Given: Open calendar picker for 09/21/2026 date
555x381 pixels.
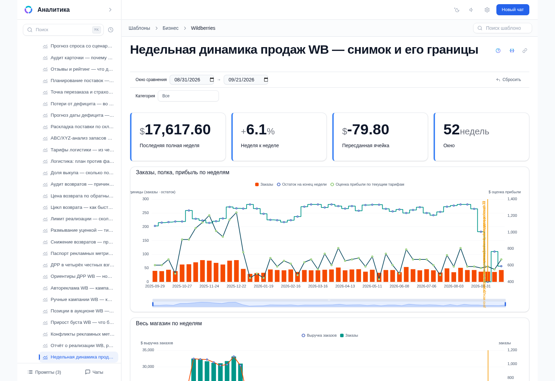Looking at the screenshot, I should point(266,80).
